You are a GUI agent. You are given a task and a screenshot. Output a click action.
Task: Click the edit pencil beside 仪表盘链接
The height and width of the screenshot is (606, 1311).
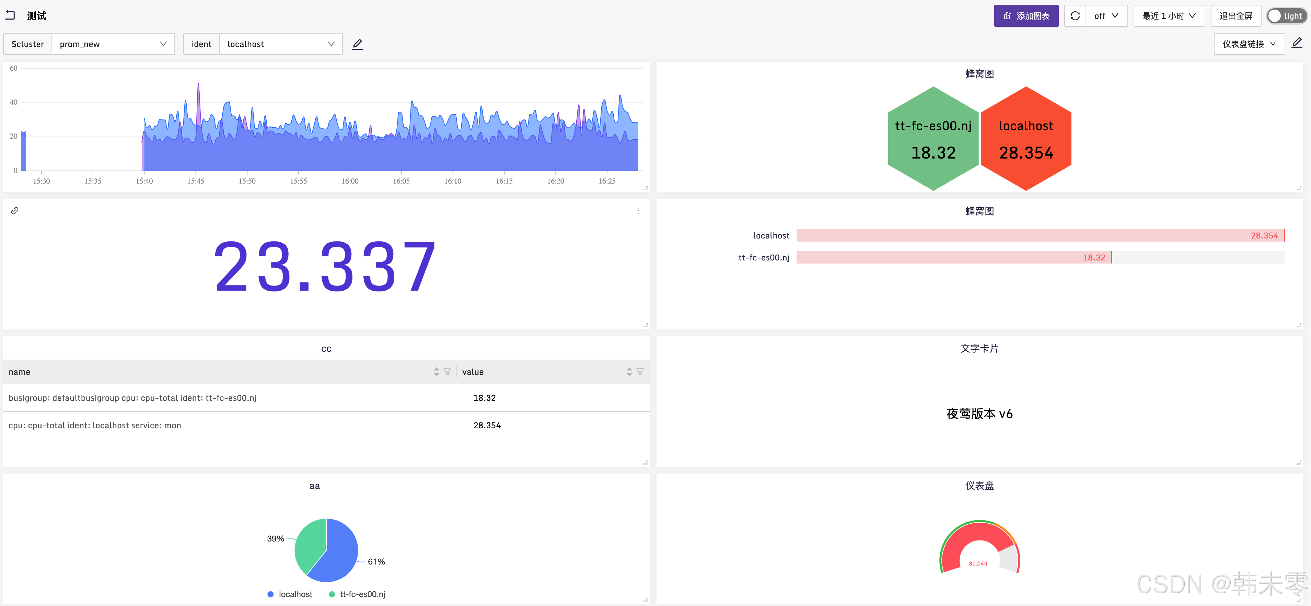[x=1297, y=43]
